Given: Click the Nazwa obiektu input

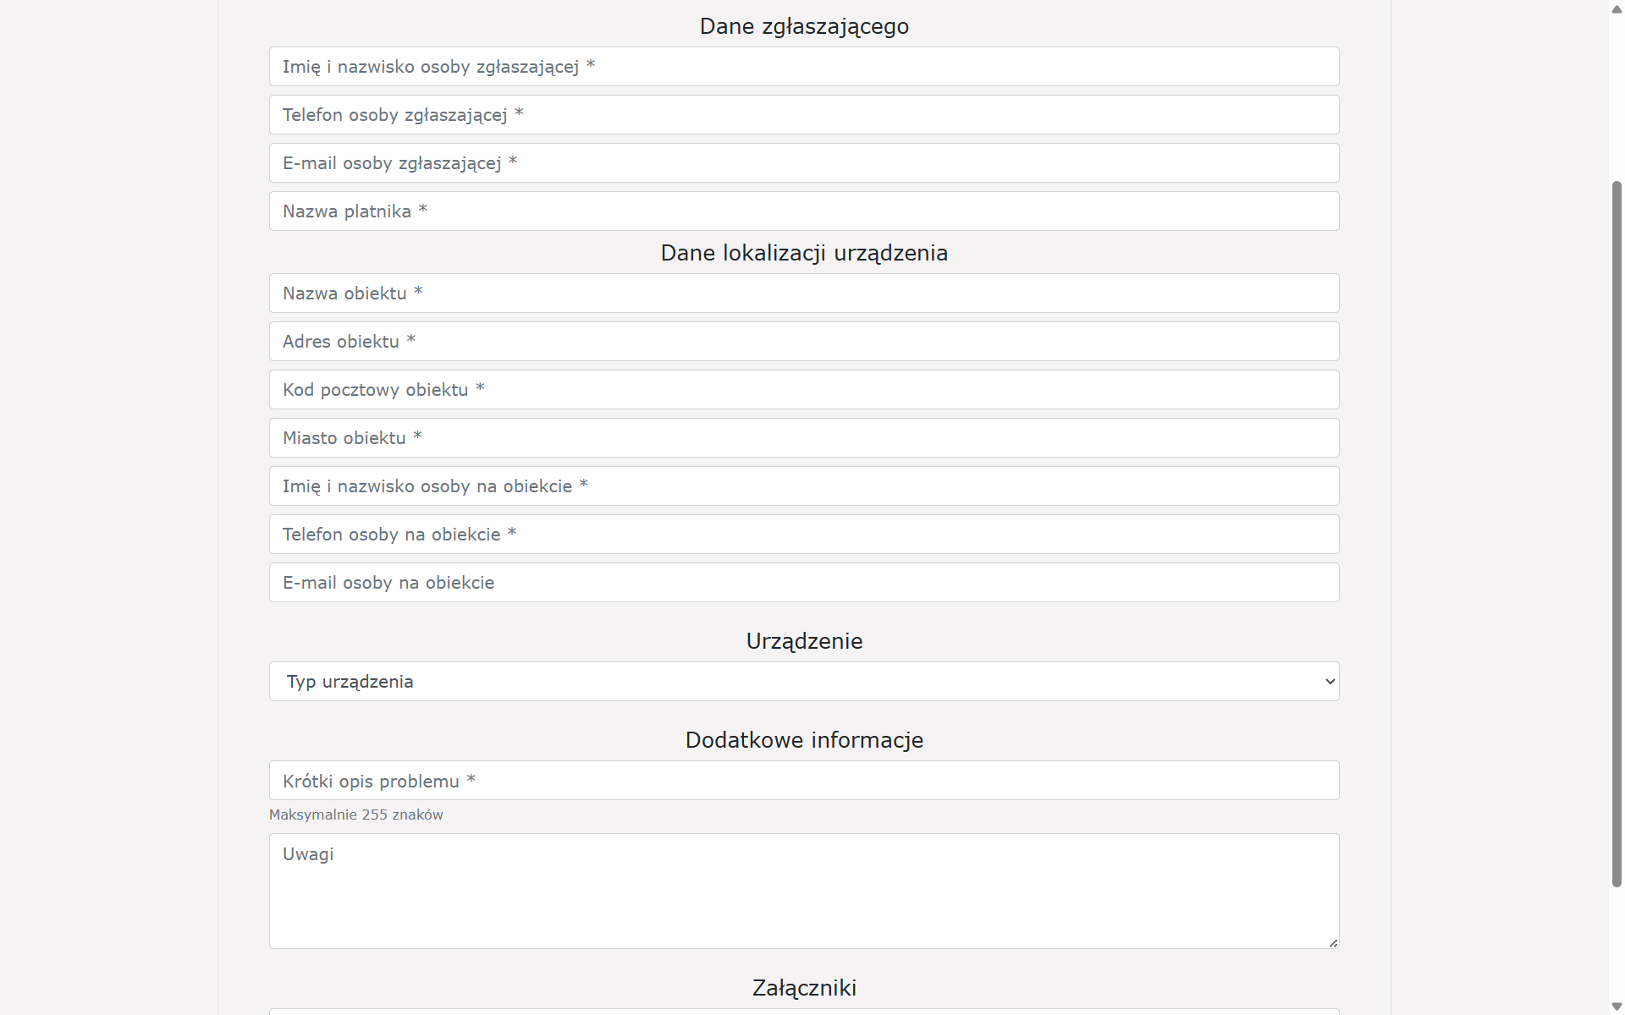Looking at the screenshot, I should tap(804, 294).
